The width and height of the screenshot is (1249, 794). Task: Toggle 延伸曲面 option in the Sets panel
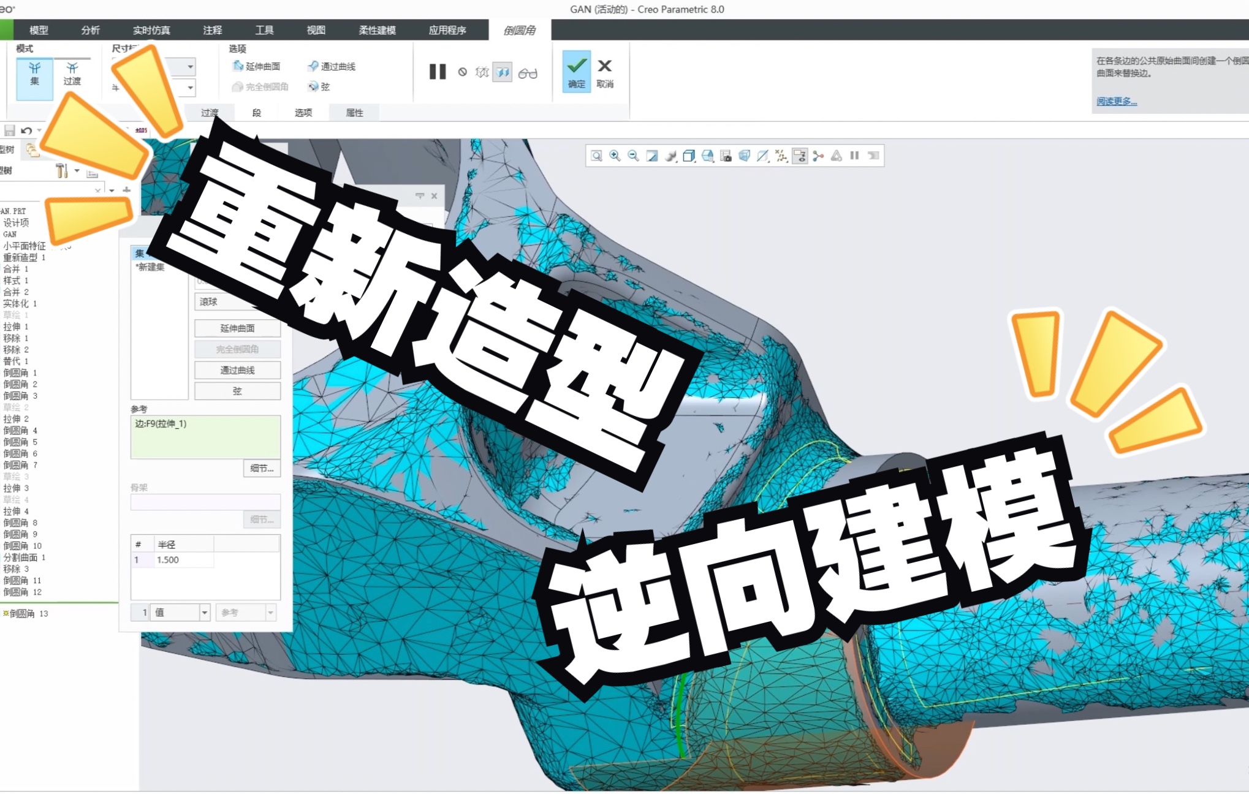(x=237, y=328)
